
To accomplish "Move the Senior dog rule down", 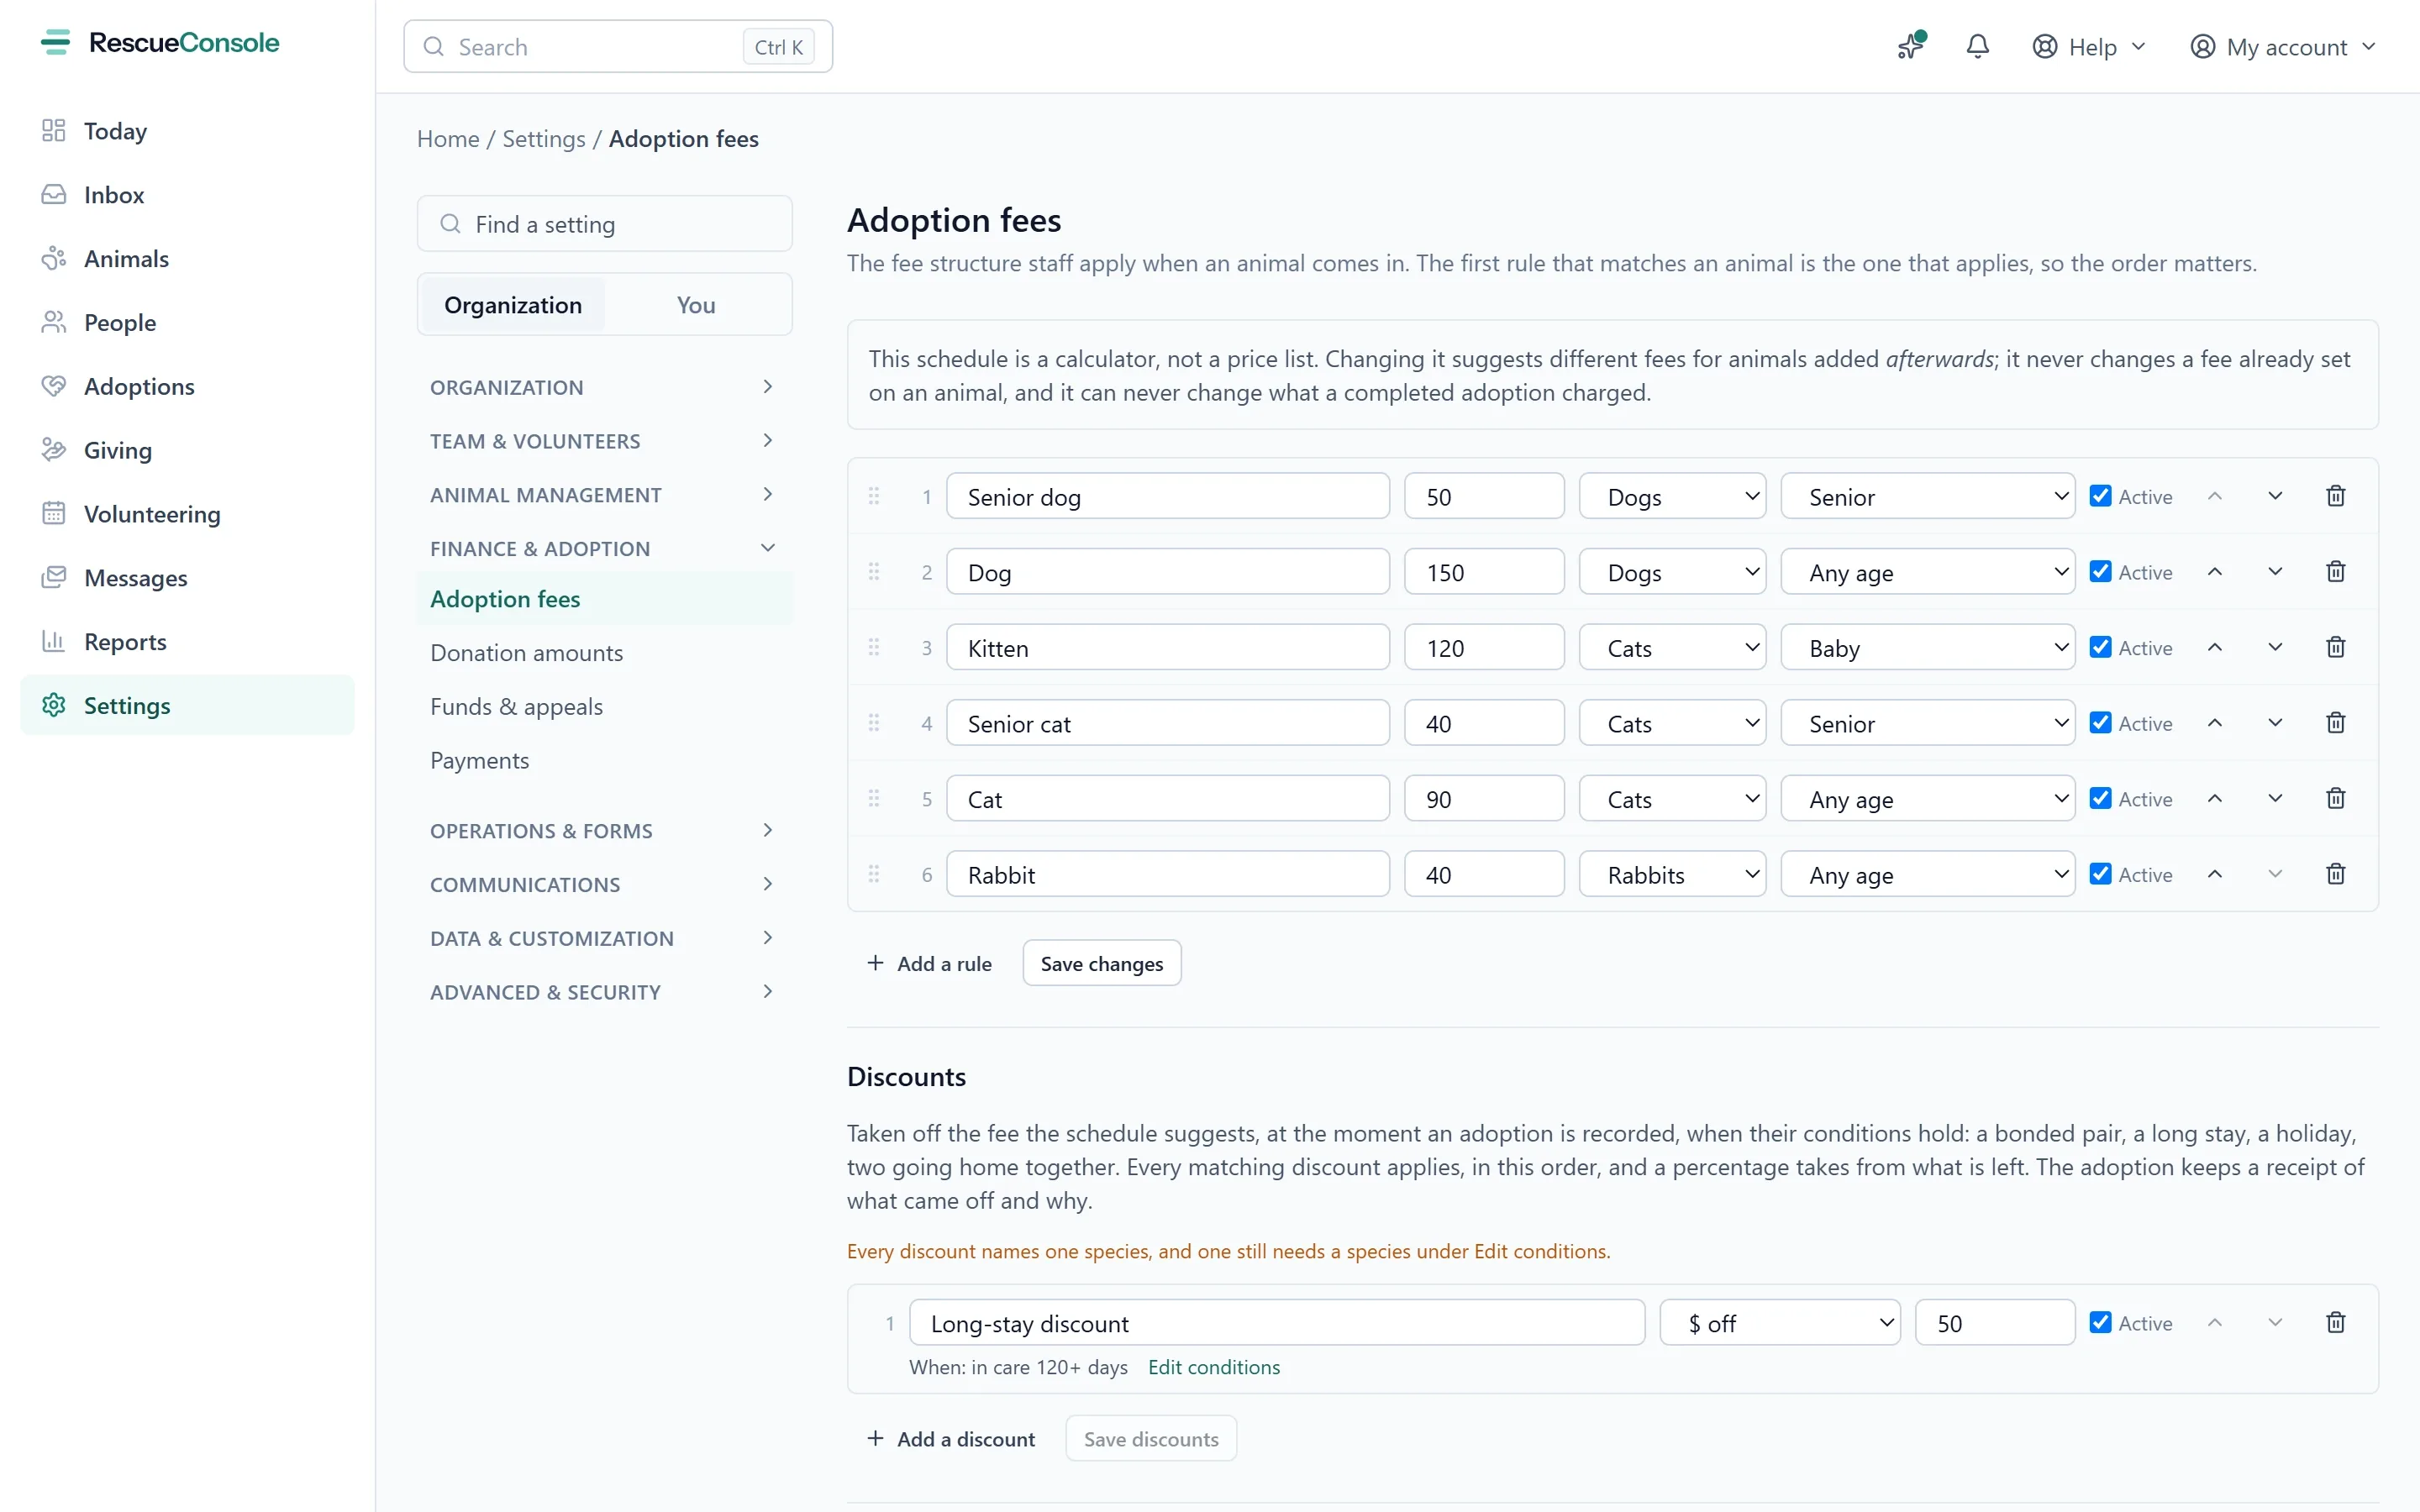I will (2275, 496).
